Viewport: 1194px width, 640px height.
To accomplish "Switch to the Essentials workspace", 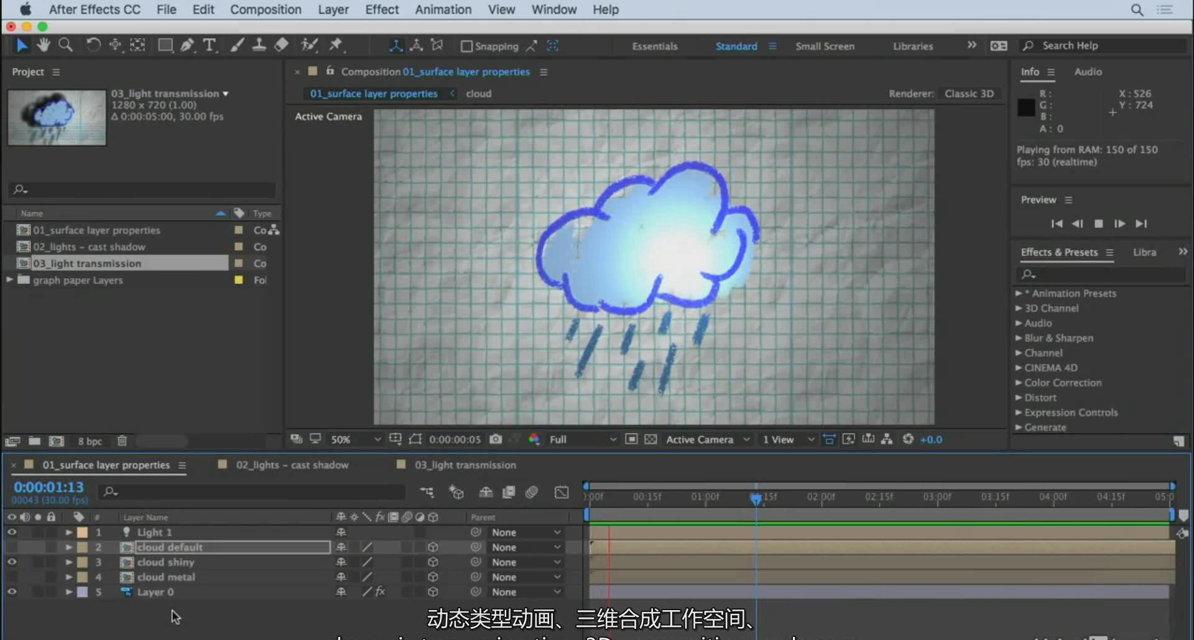I will [654, 46].
